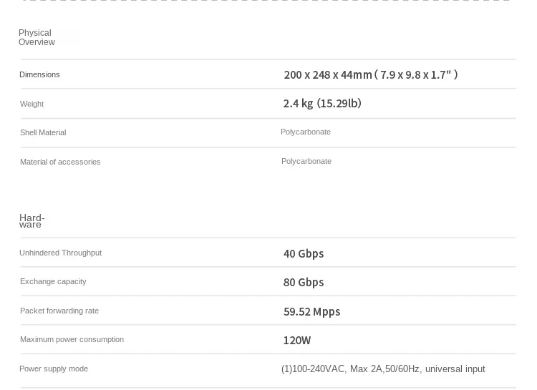
Task: Click the Hardware section heading
Action: [x=32, y=220]
